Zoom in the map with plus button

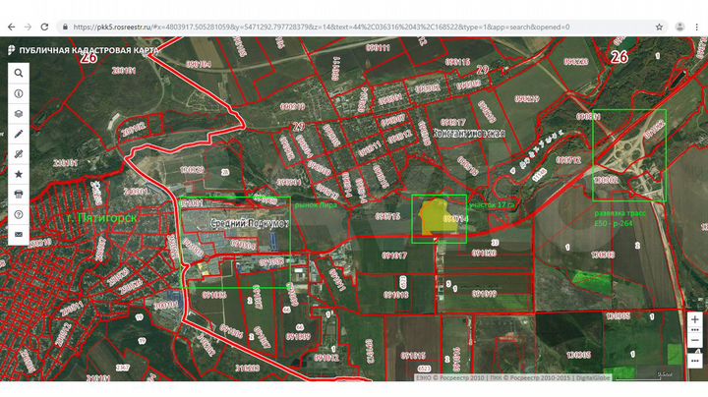coord(695,320)
